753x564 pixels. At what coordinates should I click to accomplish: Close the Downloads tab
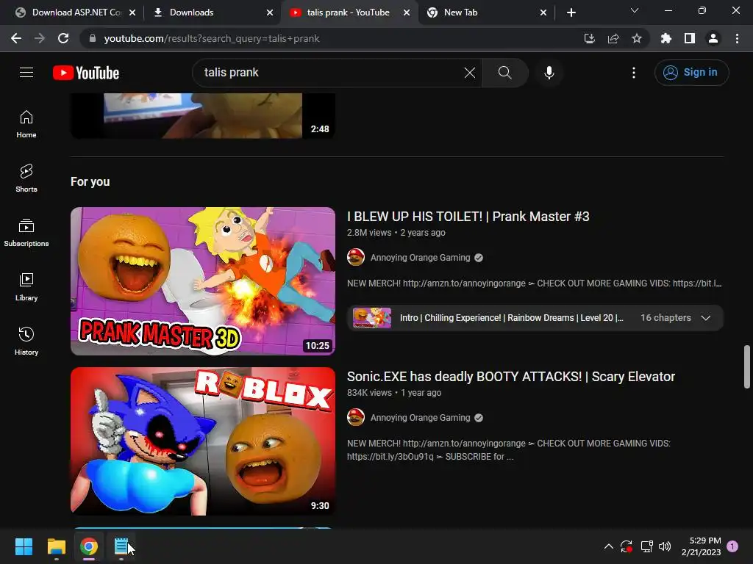270,12
